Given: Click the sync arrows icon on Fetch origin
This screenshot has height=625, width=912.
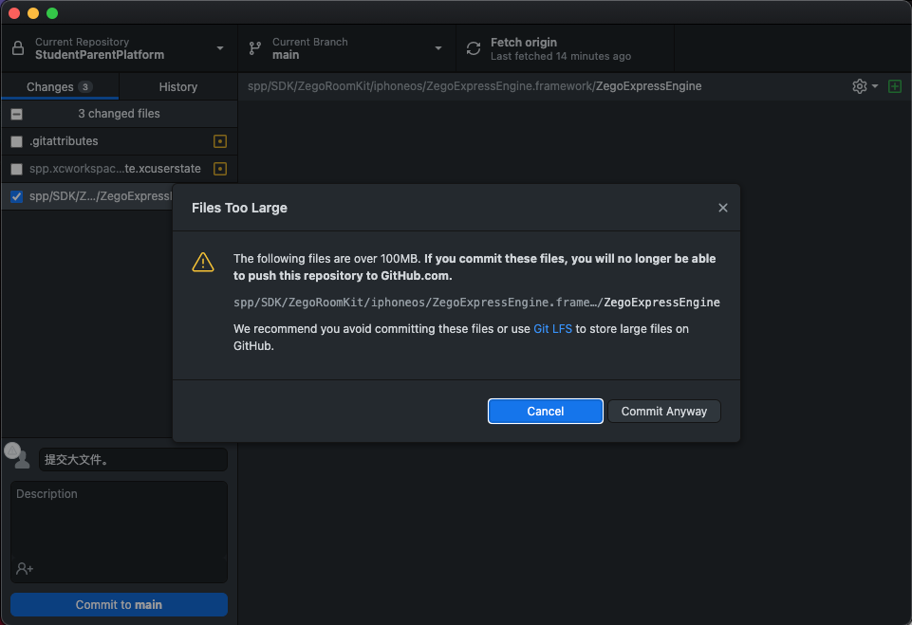Looking at the screenshot, I should (x=472, y=47).
